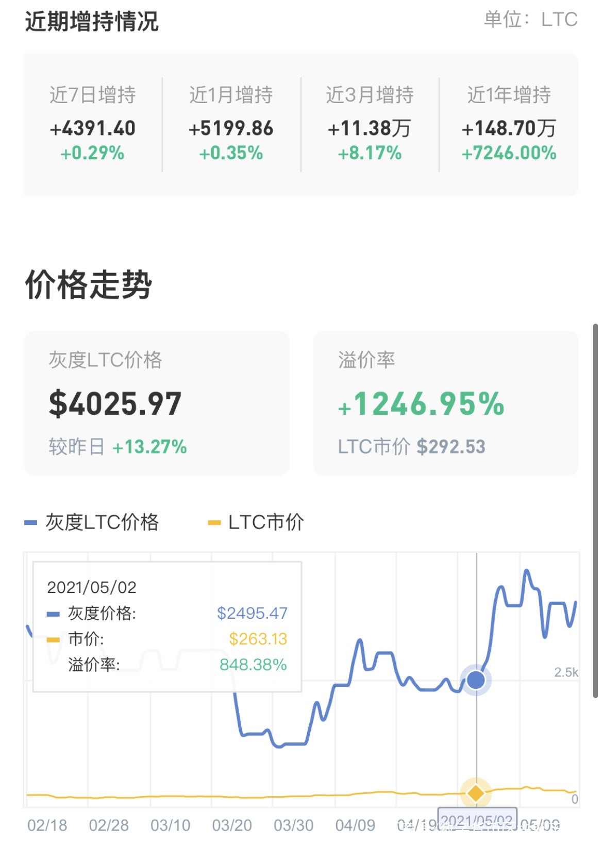Select the $4025.97 灰度LTC价格 value

pos(115,403)
